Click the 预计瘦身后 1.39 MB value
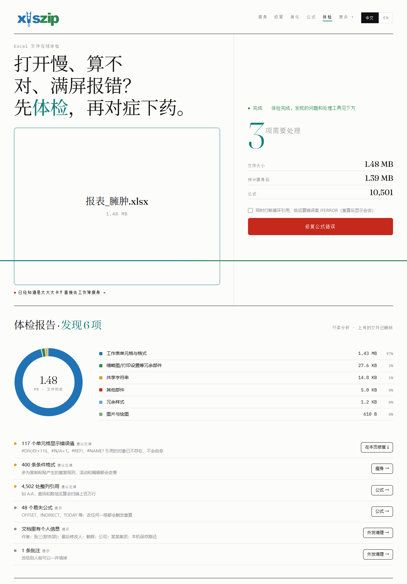407x584 pixels. pos(379,178)
